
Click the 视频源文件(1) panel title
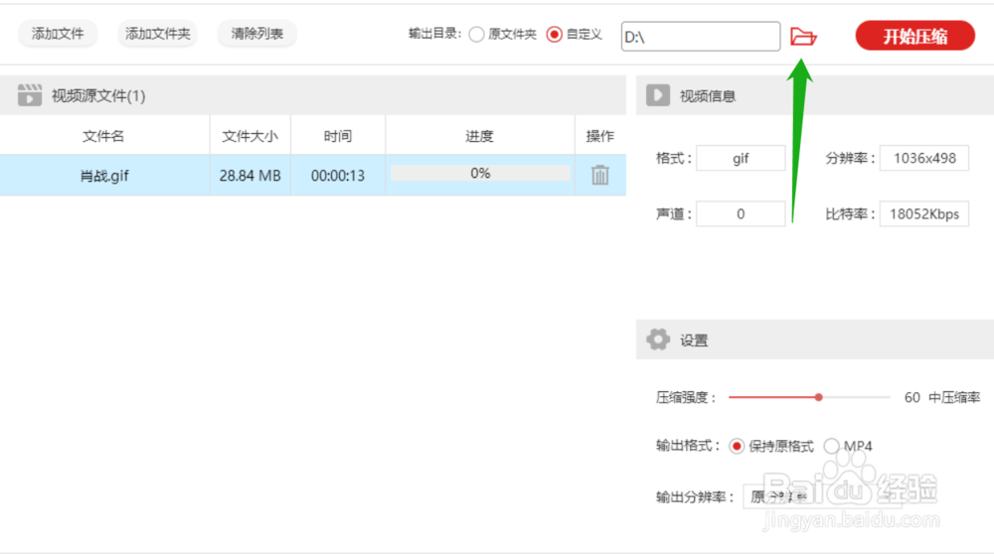point(98,95)
